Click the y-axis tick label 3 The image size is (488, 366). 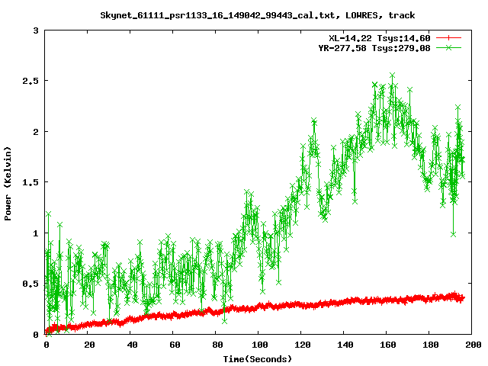[37, 30]
